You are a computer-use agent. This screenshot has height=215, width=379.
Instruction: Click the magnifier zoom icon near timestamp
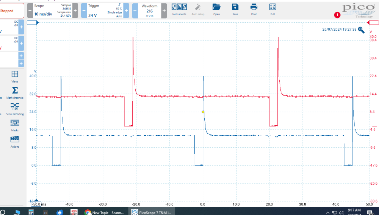pyautogui.click(x=361, y=30)
